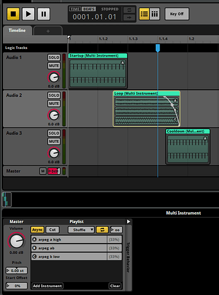The image size is (219, 295).
Task: Click the Master track red volume field
Action: pyautogui.click(x=54, y=171)
